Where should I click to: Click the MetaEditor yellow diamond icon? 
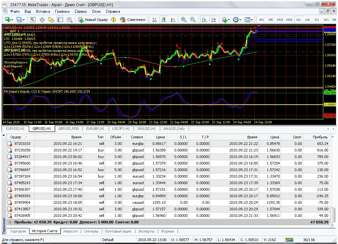click(x=114, y=20)
